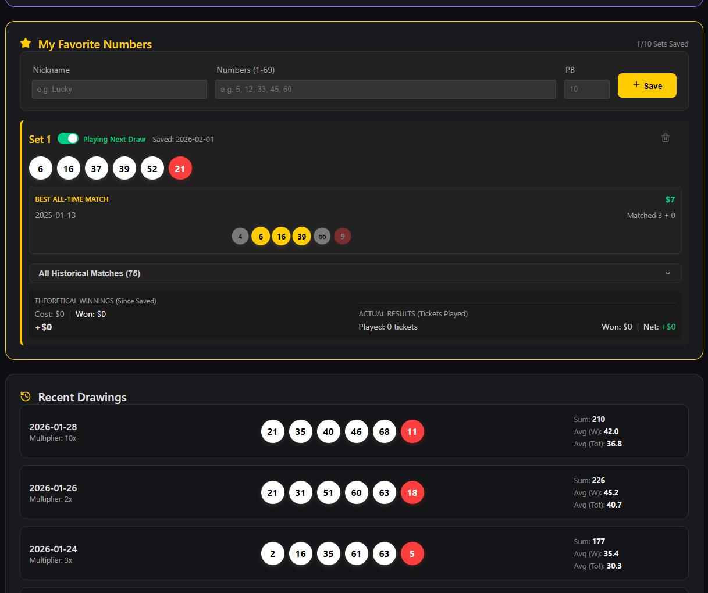Select the red Powerball 21 in Set 1
The height and width of the screenshot is (593, 708).
(180, 168)
